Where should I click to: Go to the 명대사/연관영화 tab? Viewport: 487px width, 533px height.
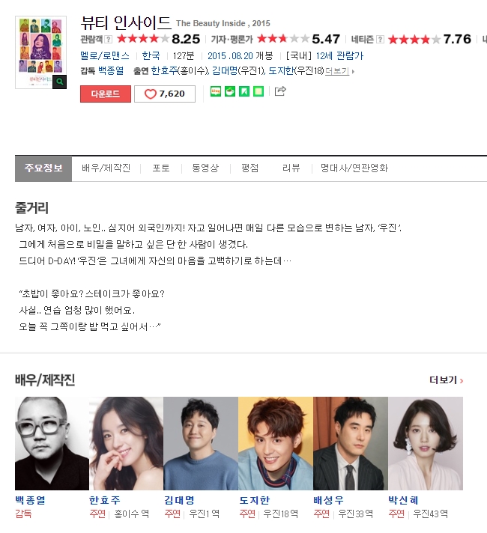(x=354, y=168)
